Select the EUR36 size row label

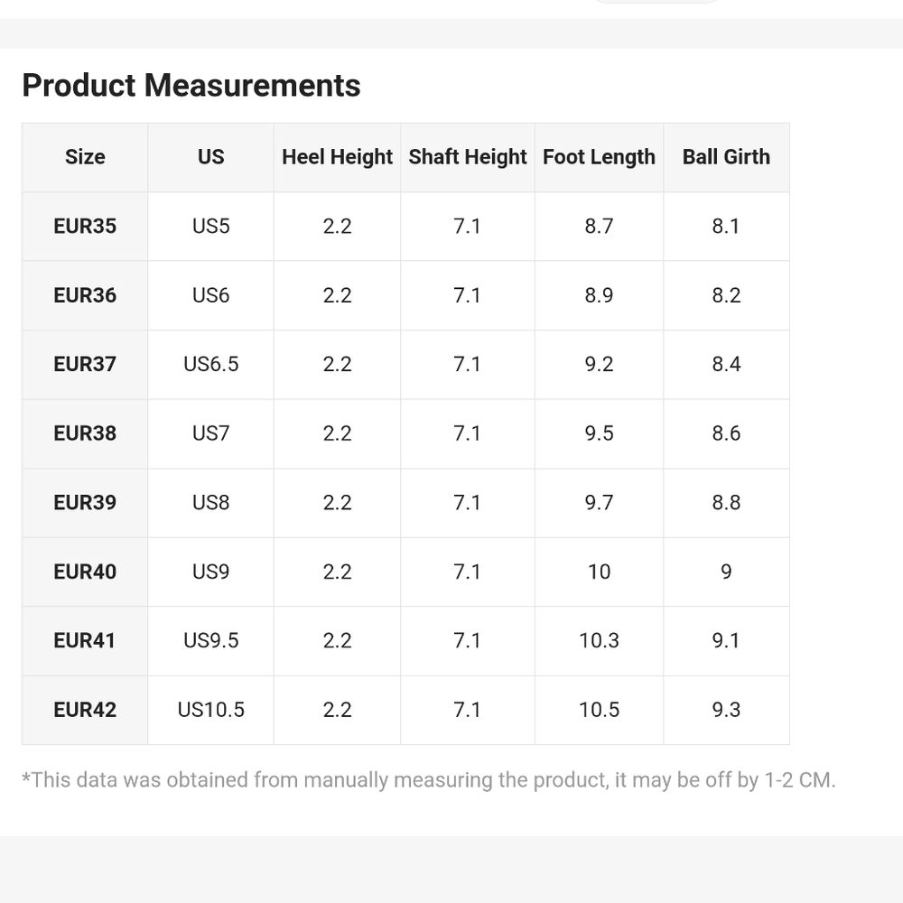pos(85,295)
